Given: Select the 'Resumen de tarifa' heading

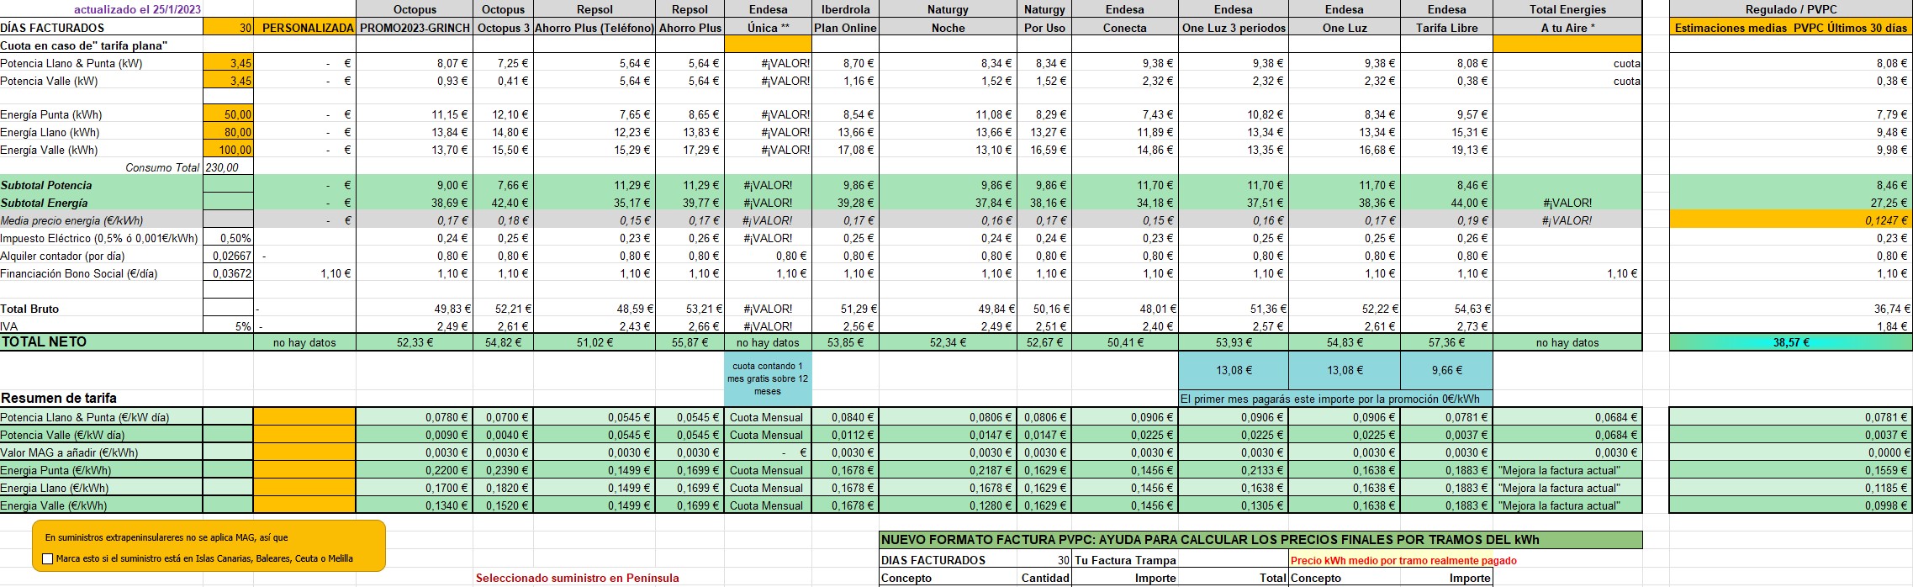Looking at the screenshot, I should tap(59, 398).
